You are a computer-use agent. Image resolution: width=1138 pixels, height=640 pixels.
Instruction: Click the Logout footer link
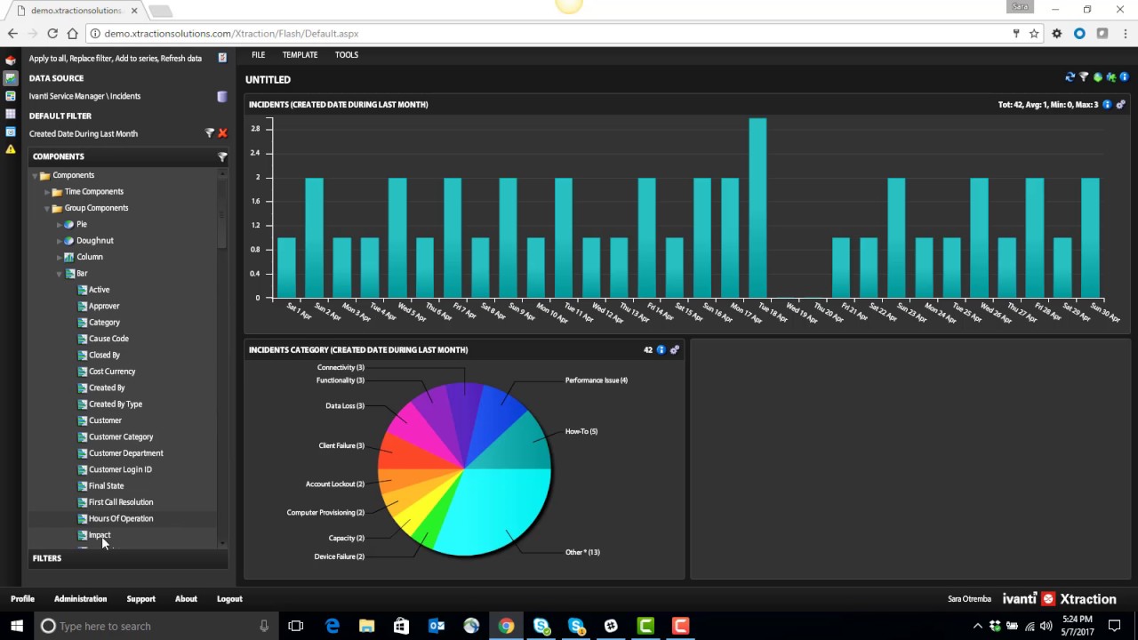(229, 599)
